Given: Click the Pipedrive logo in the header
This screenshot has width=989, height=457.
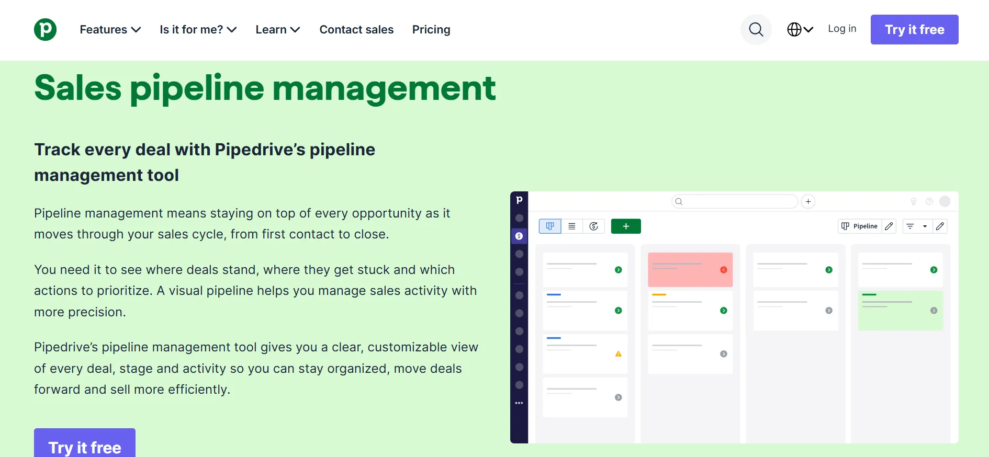Looking at the screenshot, I should pyautogui.click(x=45, y=29).
